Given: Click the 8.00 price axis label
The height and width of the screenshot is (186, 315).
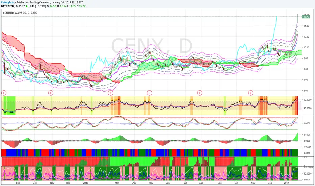Looking at the screenshot, I should 306,59.
